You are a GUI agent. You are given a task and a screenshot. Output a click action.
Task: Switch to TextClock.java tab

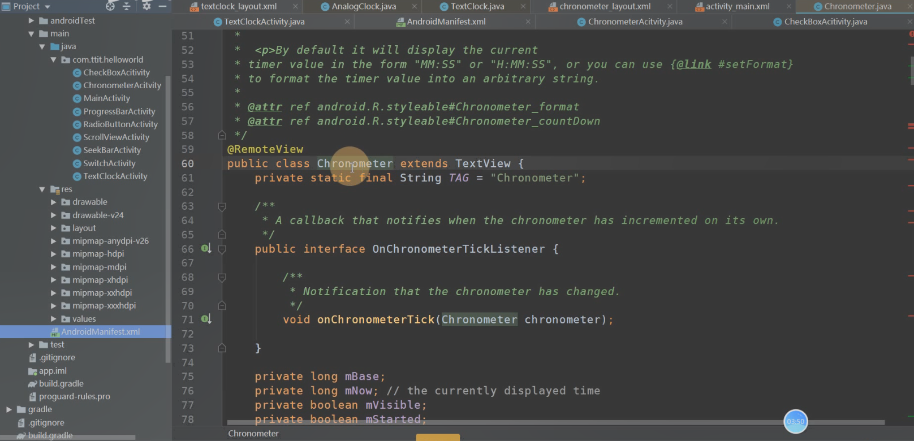click(x=477, y=6)
